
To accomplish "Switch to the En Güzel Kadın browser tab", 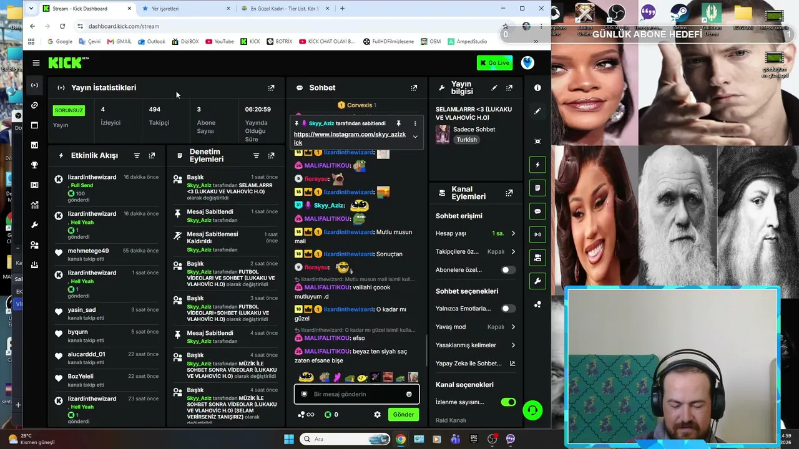I will pyautogui.click(x=285, y=9).
